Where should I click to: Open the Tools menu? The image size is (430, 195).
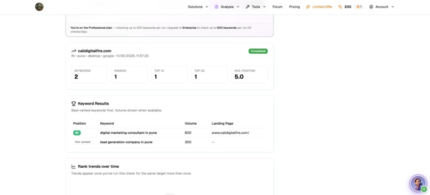(256, 7)
